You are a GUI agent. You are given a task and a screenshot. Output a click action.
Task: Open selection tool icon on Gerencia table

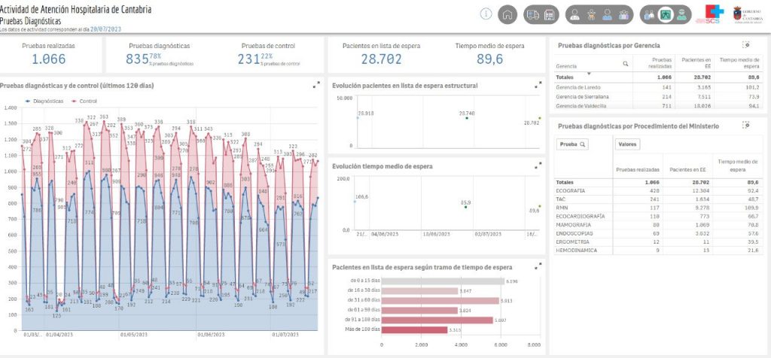(x=745, y=45)
